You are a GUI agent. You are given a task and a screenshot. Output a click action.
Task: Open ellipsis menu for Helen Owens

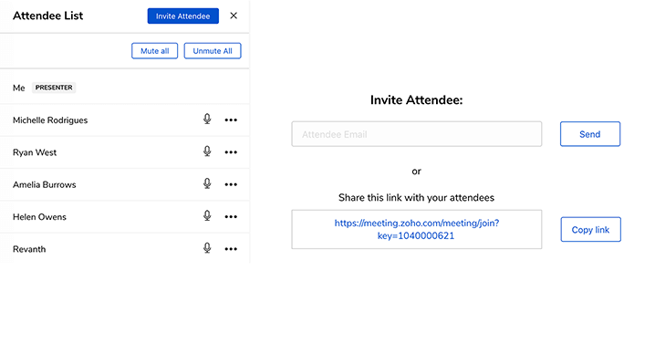point(231,216)
